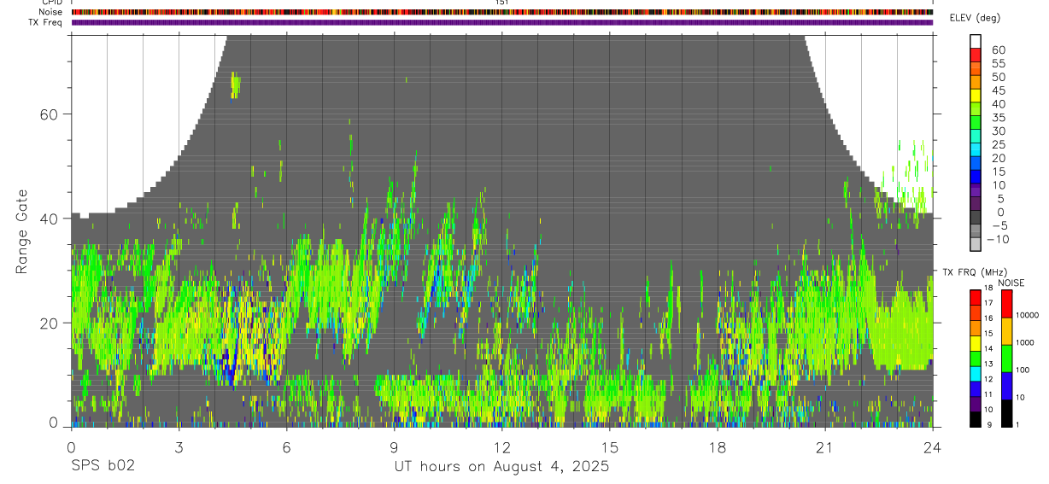Screen dimensions: 1049x484
Task: Click the '10000' label on the NOISE scale
Action: pos(1026,315)
